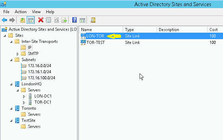Click the cost value 100 in TOR-TEST row

(x=213, y=43)
